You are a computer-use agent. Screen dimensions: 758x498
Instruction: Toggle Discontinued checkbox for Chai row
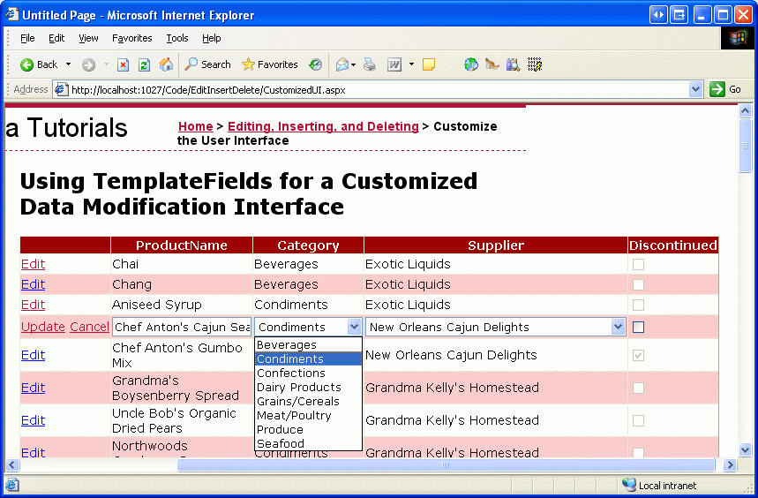tap(638, 264)
